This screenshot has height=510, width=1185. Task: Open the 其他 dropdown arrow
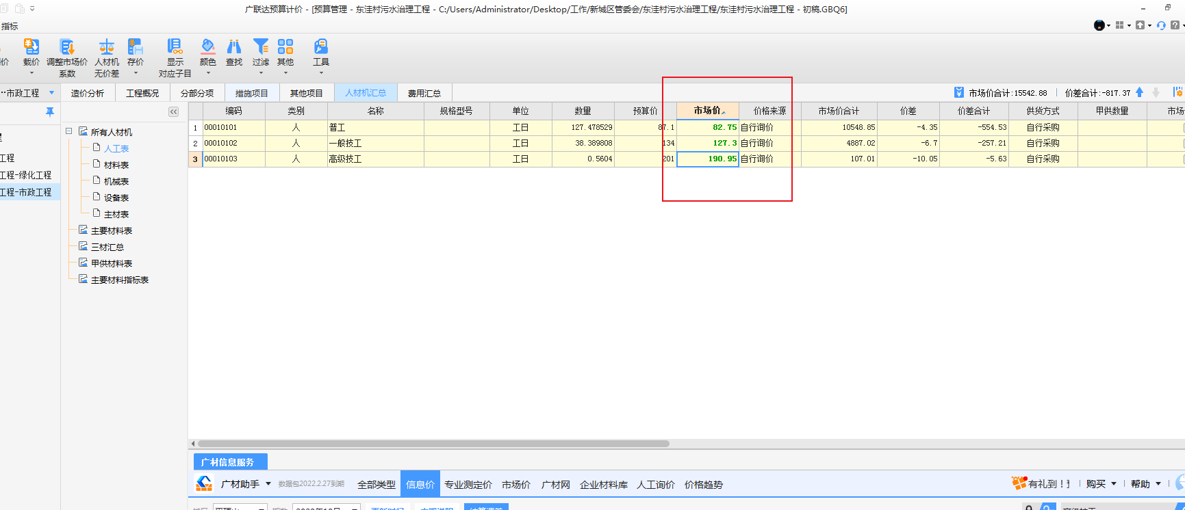(x=285, y=73)
